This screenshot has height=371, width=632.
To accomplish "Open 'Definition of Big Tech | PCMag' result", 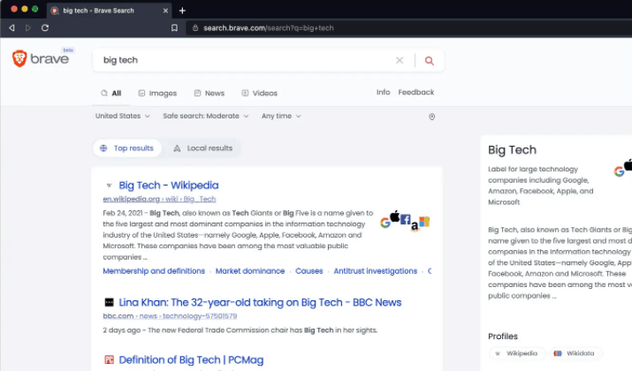I will click(x=191, y=360).
